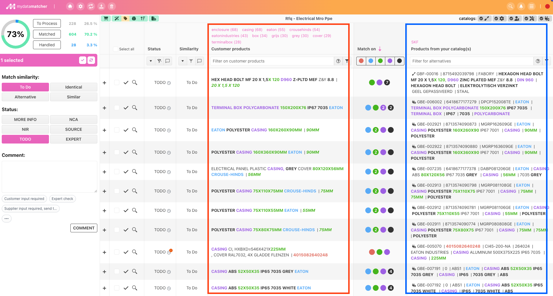Image resolution: width=553 pixels, height=296 pixels.
Task: Click the 'enclosure (68)' keyword link
Action: coord(225,30)
